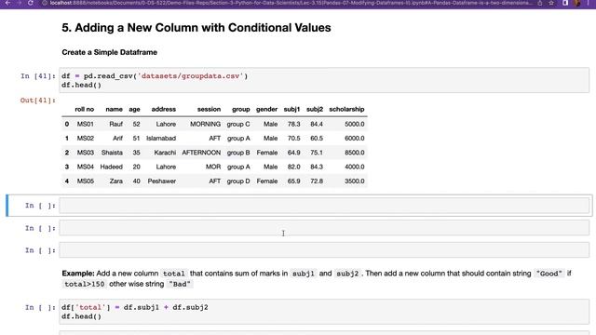
Task: Click the name cell 'Rauf'
Action: (x=115, y=124)
